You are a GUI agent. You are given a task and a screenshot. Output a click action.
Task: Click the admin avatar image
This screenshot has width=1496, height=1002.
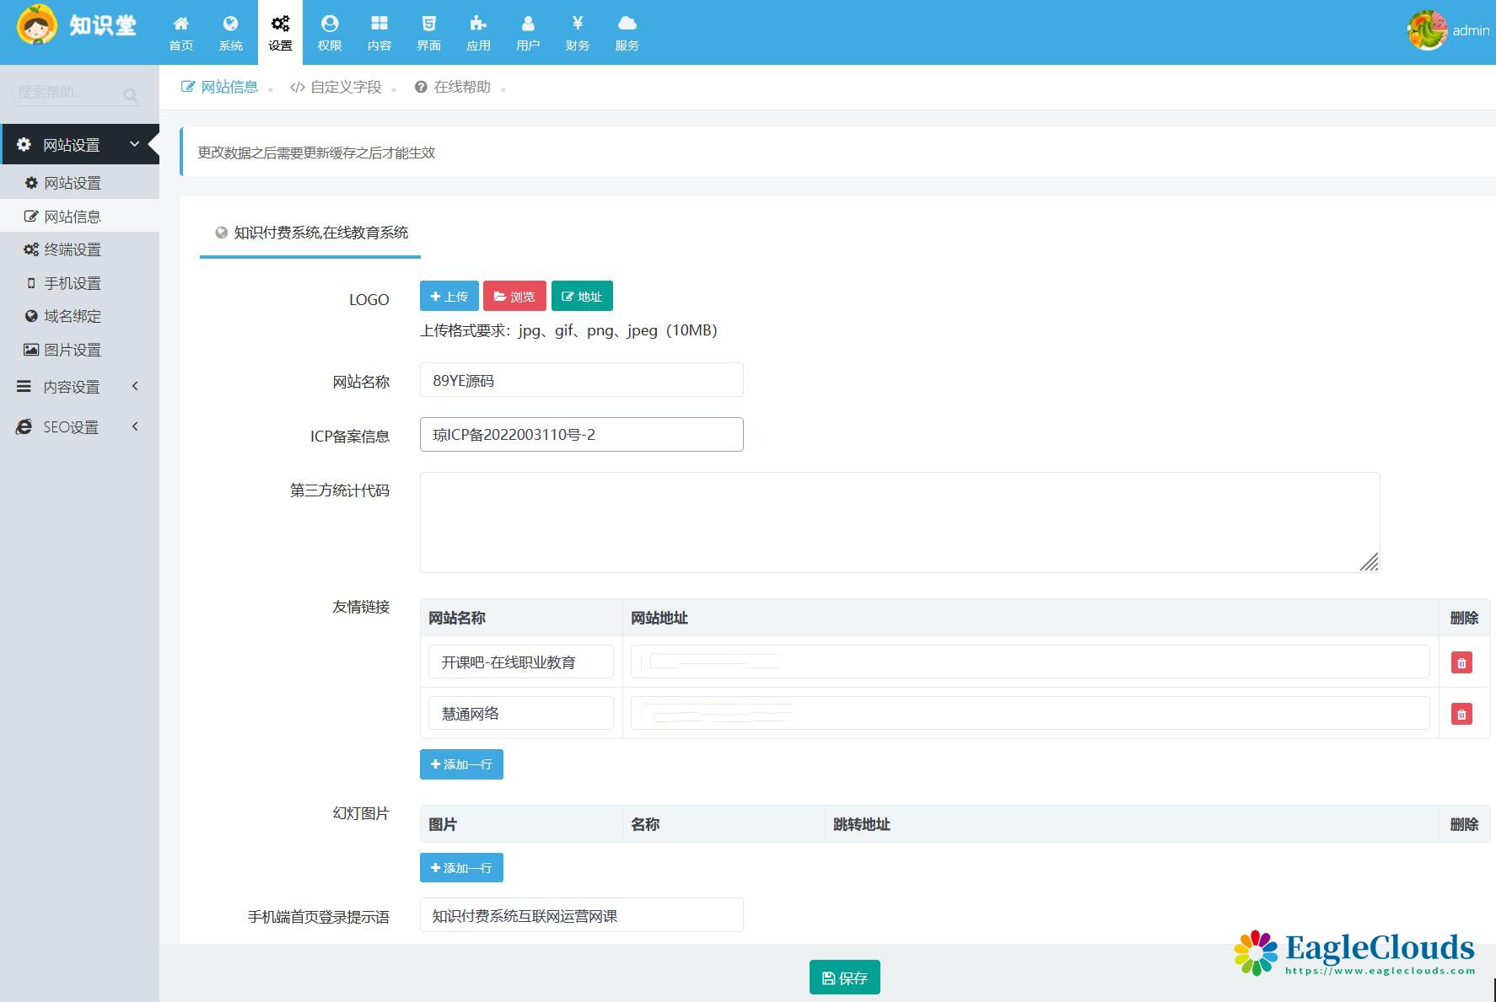pos(1427,30)
